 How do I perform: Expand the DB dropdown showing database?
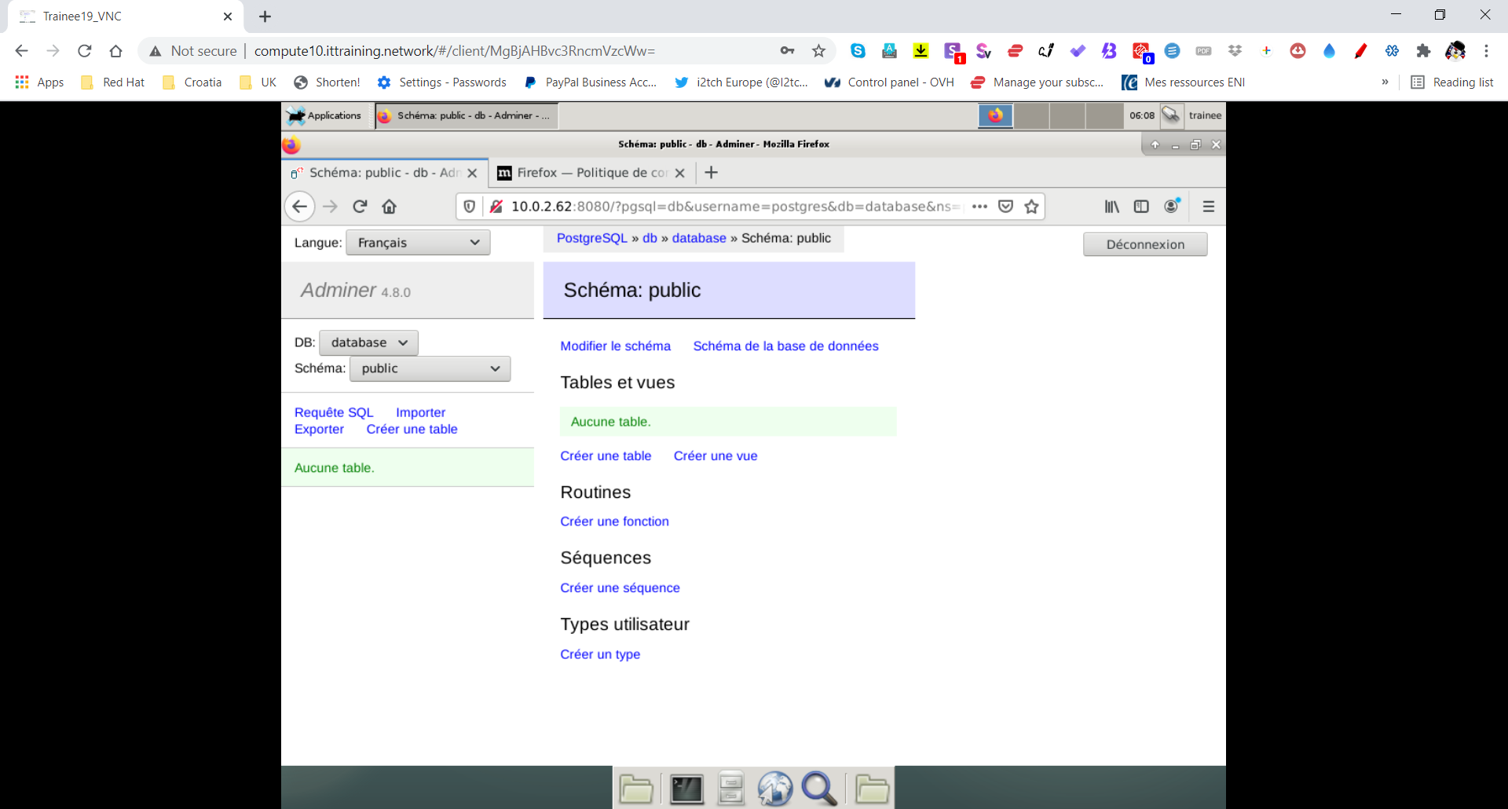click(368, 342)
